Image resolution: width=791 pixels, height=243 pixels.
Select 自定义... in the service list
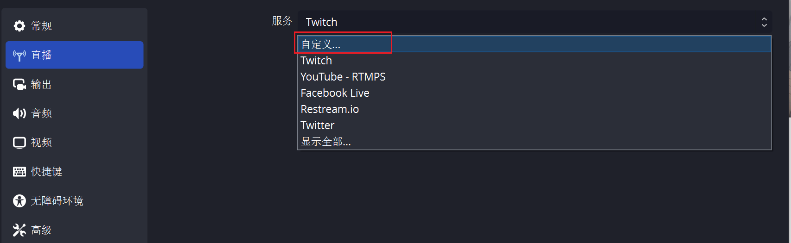tap(321, 44)
